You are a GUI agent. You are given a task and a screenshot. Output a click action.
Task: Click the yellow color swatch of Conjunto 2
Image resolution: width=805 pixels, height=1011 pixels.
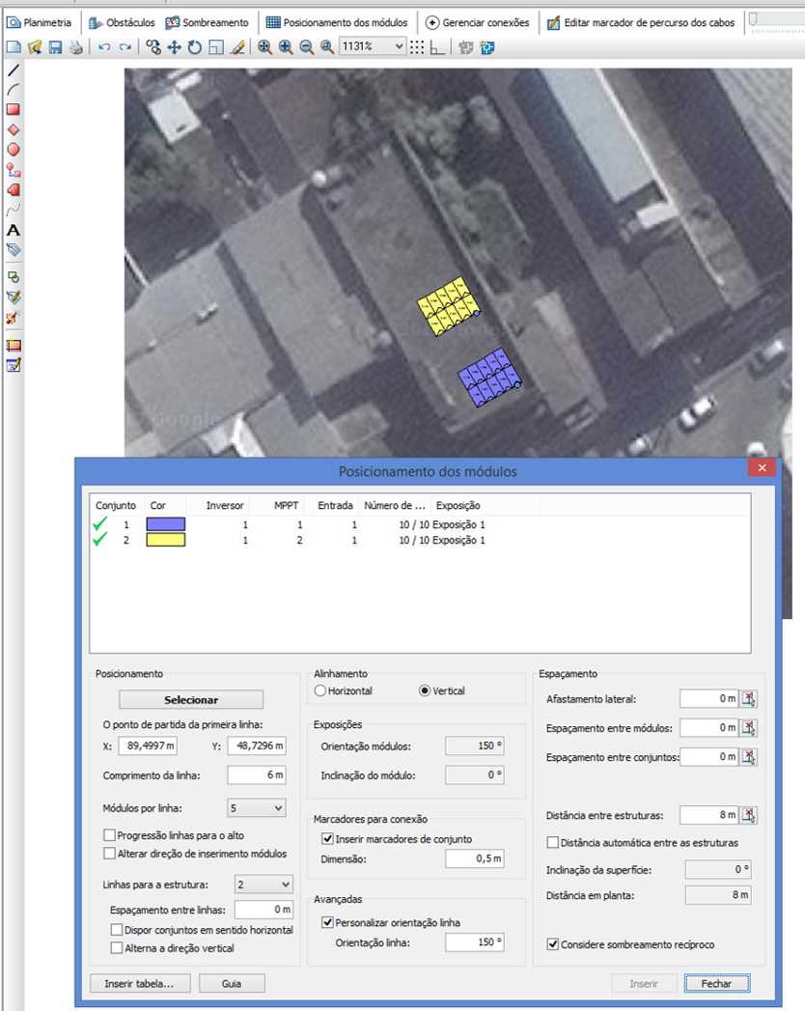[x=165, y=541]
